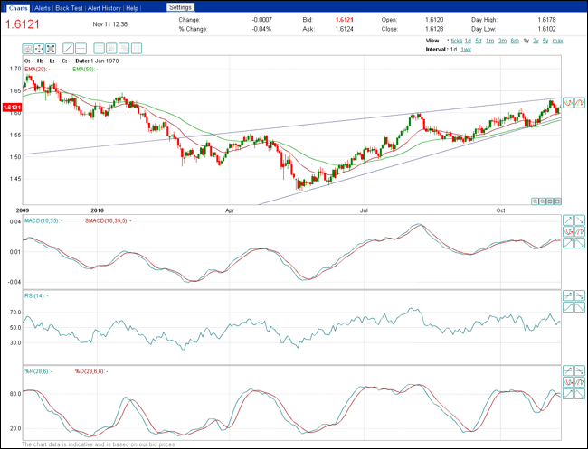Select the horizontal retracement levels tool

[x=99, y=48]
